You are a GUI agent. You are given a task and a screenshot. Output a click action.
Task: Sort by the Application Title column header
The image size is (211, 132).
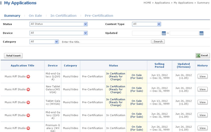[x=23, y=65]
